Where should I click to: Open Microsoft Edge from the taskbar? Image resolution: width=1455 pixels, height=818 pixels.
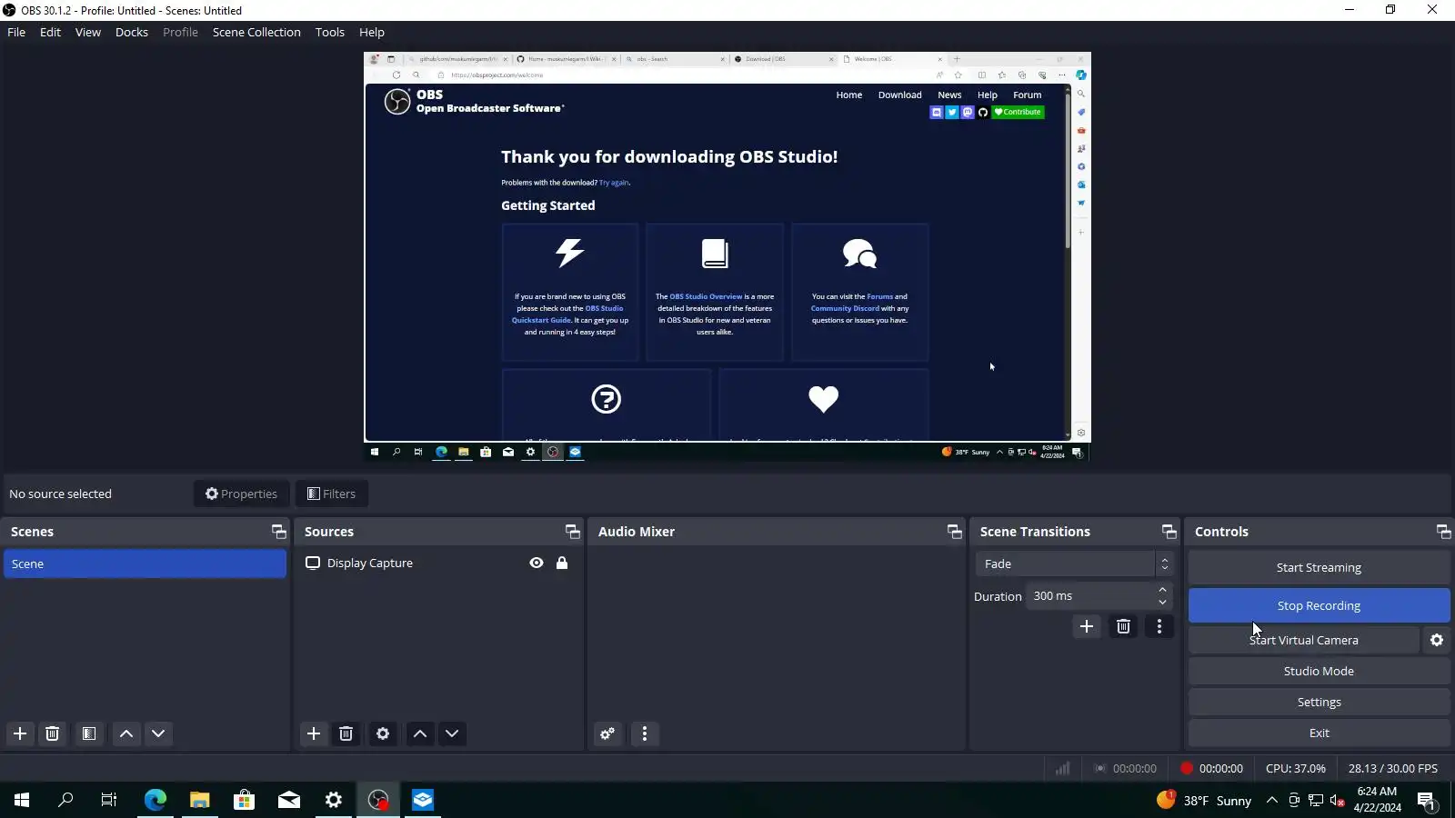pos(156,800)
